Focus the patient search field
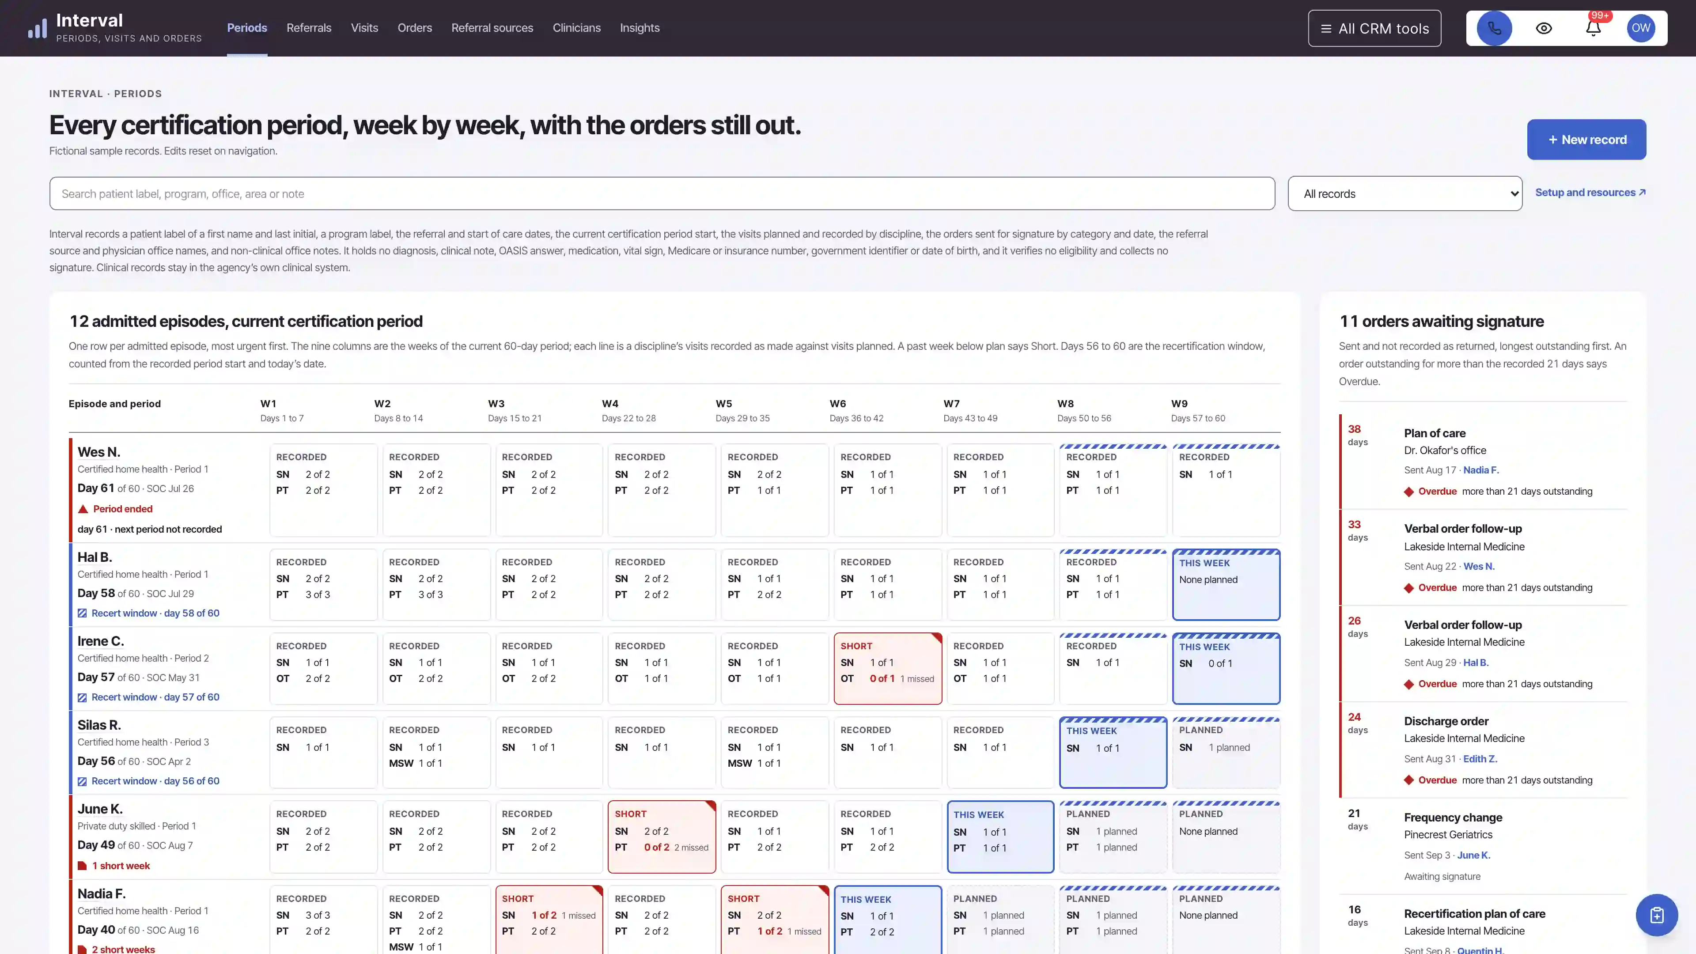 (x=662, y=193)
